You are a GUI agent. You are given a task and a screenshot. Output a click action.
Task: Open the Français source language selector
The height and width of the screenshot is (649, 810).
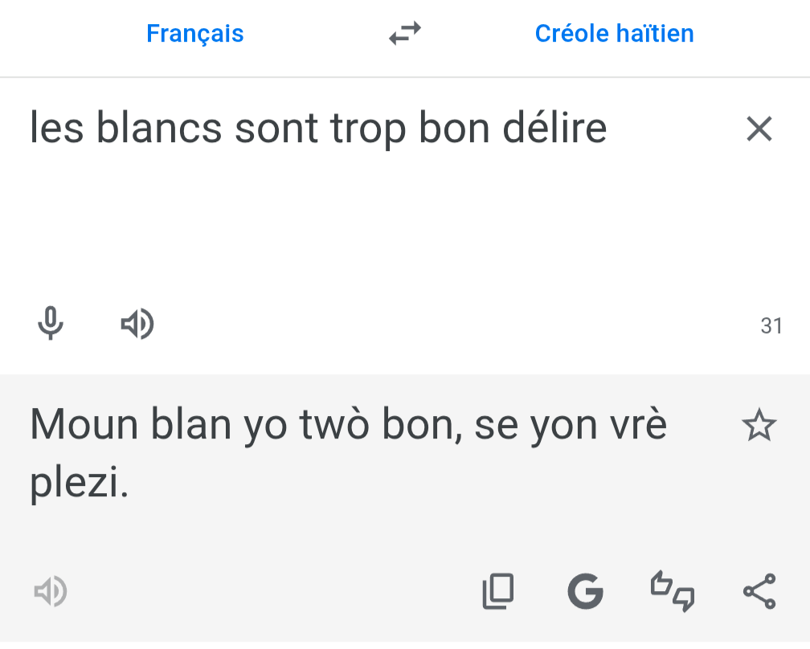pos(194,34)
